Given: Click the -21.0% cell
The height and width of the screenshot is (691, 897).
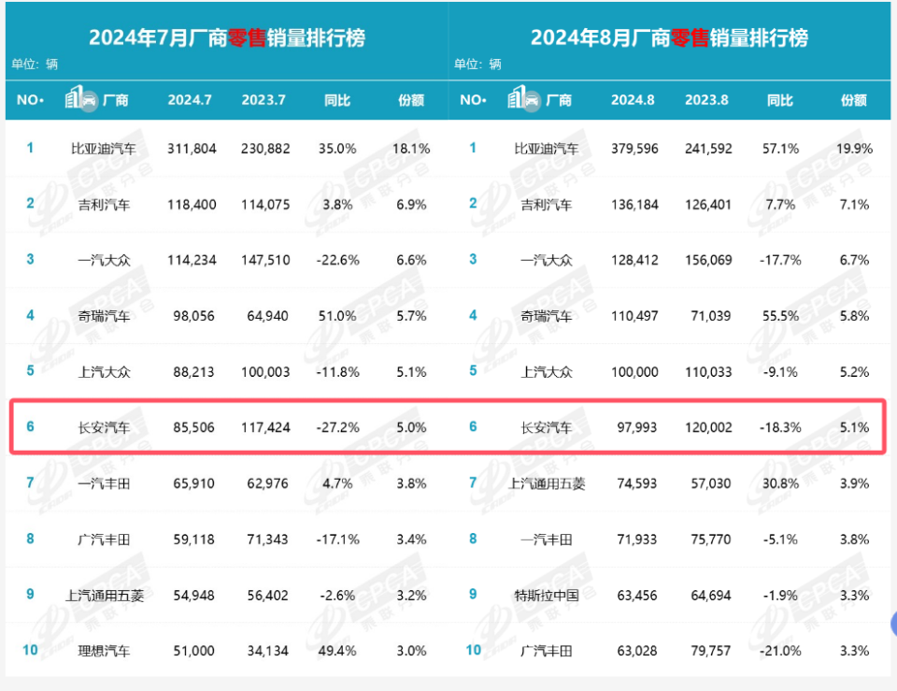Looking at the screenshot, I should (781, 651).
